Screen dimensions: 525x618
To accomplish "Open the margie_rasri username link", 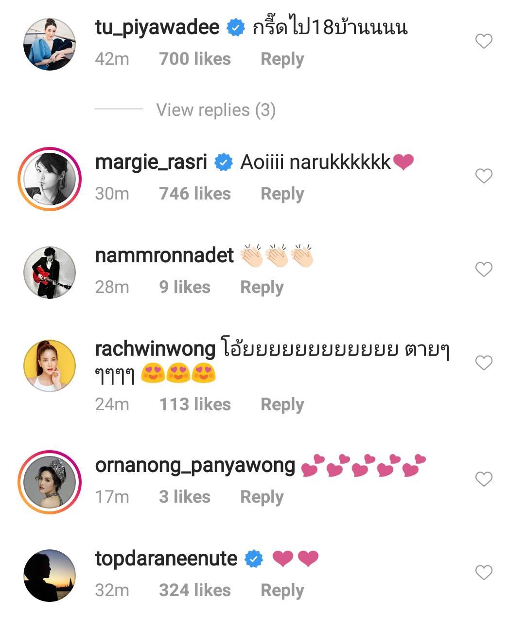I will click(151, 162).
